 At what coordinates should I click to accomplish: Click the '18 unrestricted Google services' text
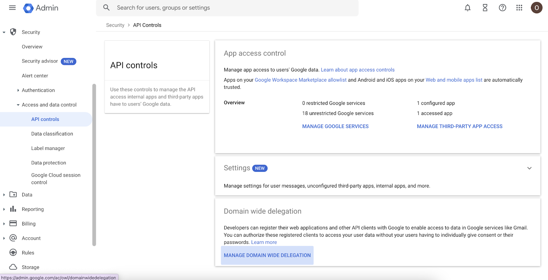(x=338, y=113)
